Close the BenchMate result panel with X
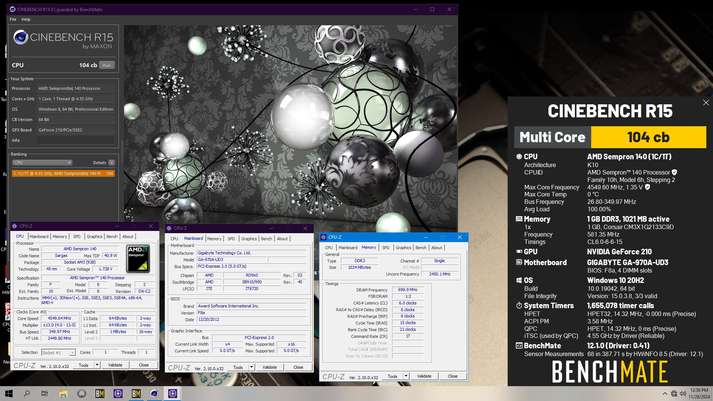This screenshot has width=713, height=401. (706, 103)
